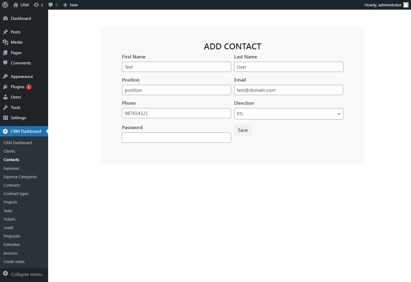Focus the Password input field

[176, 138]
